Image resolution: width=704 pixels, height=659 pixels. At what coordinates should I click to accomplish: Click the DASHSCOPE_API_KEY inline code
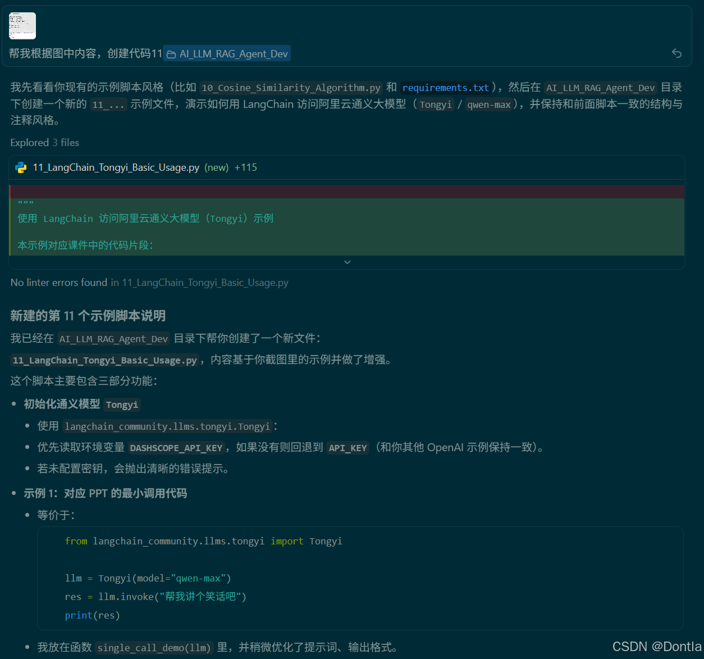(176, 448)
